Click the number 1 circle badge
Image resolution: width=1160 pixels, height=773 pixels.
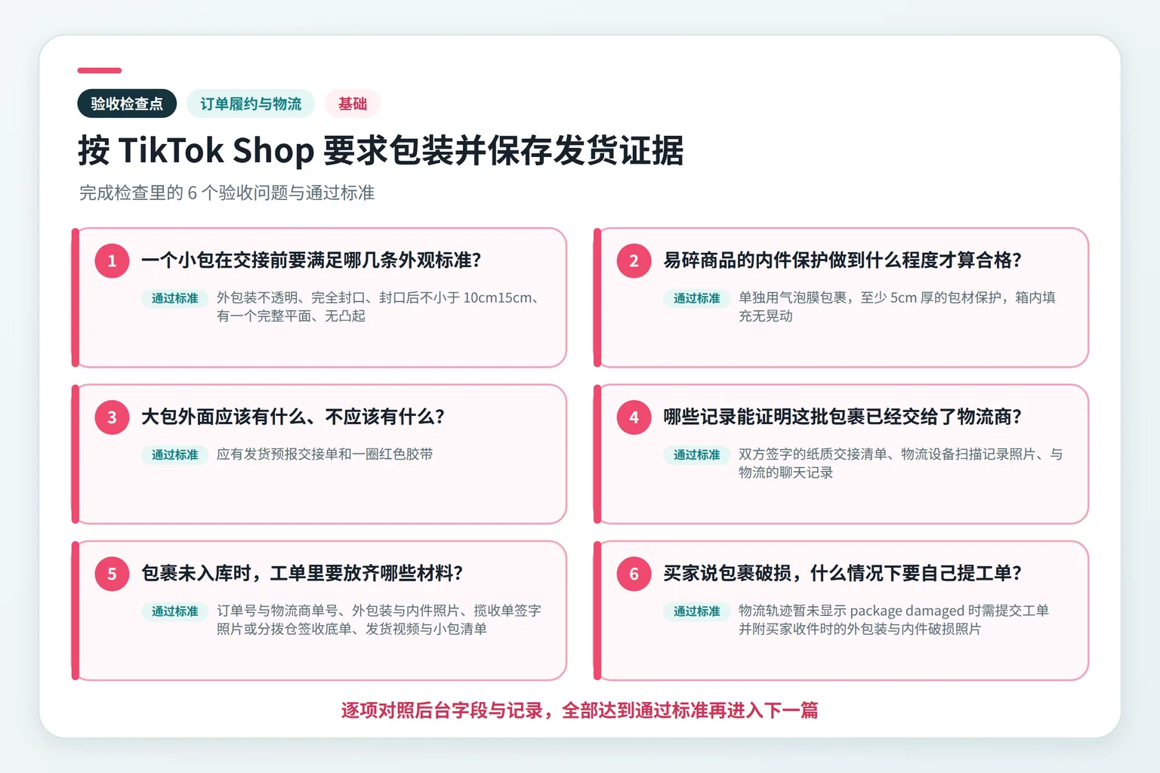(112, 261)
